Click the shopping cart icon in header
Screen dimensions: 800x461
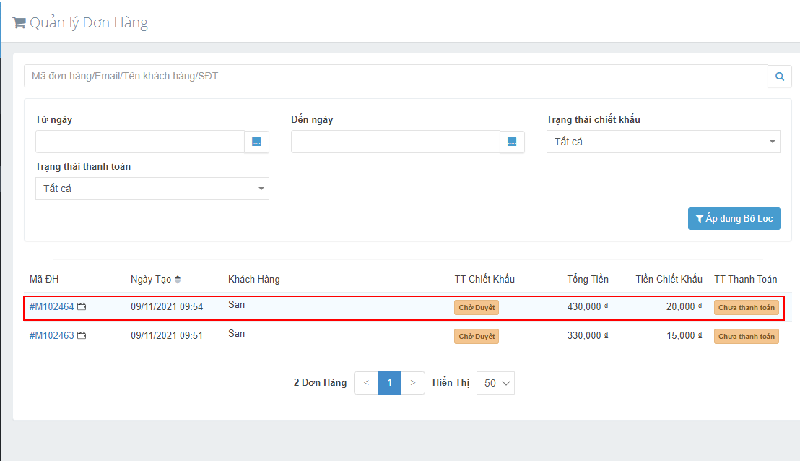coord(19,23)
